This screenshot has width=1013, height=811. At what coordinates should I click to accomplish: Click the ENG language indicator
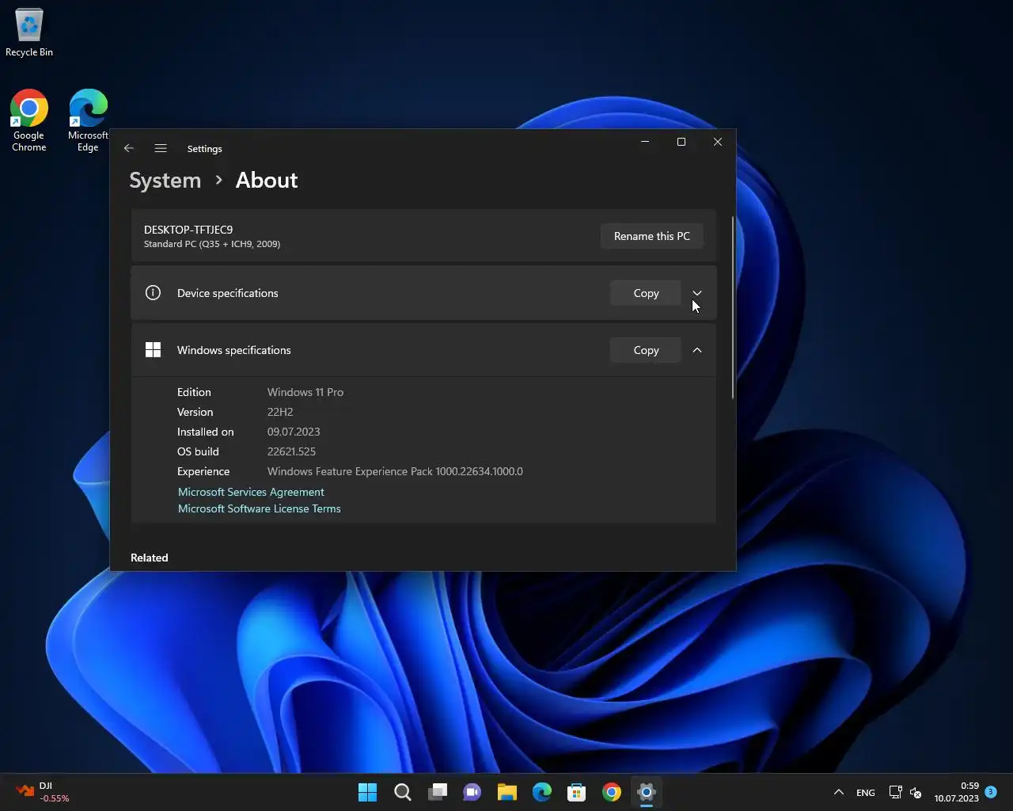pos(866,792)
